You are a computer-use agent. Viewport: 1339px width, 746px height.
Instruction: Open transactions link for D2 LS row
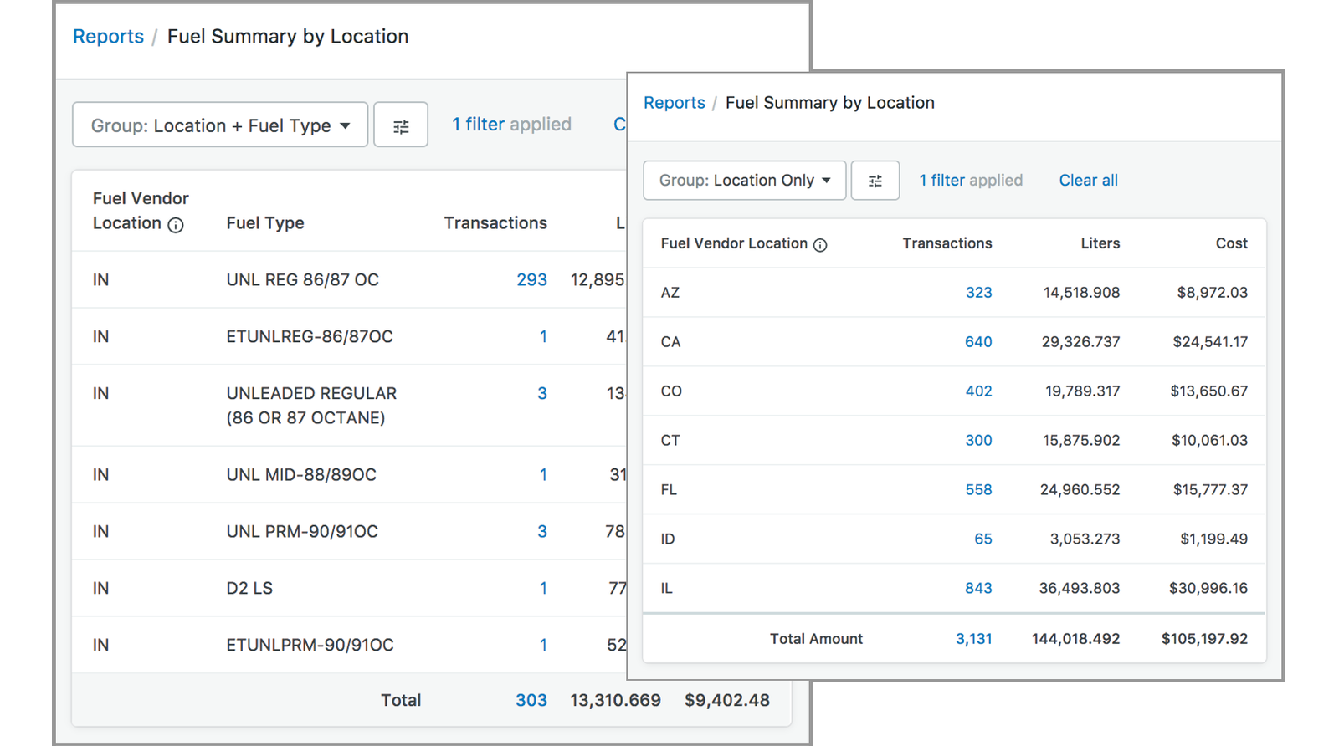[543, 589]
